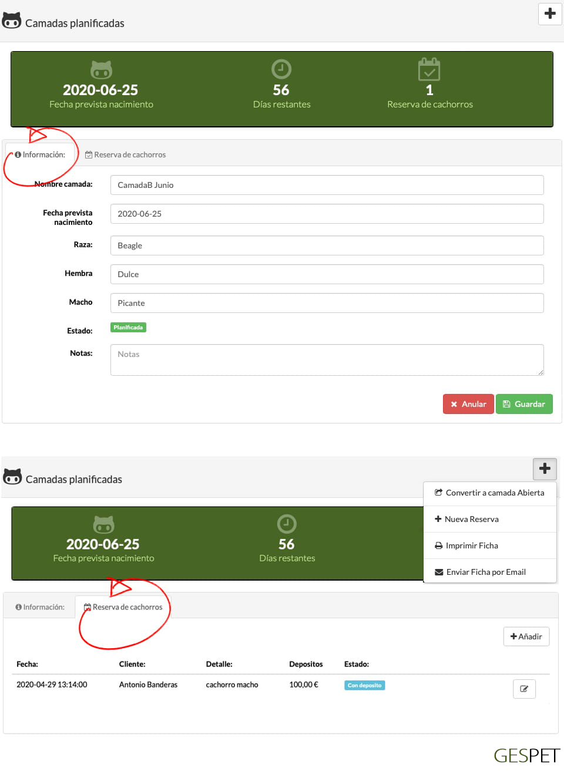Select the lower Información tab
Viewport: 564px width, 778px height.
point(40,607)
